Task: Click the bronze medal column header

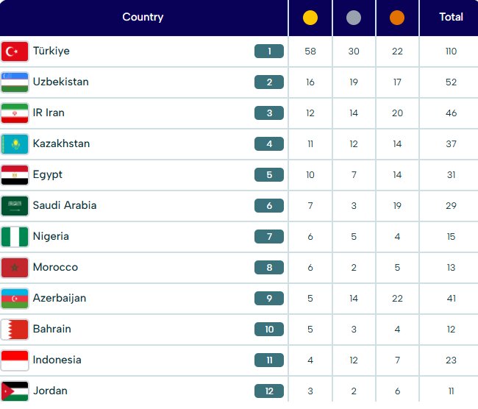Action: pos(397,18)
